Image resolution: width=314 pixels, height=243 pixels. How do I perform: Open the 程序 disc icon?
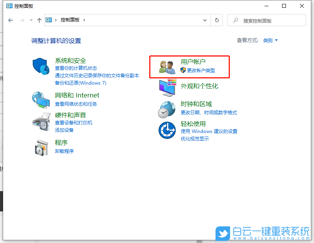(x=41, y=147)
